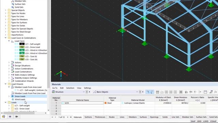Open the Display navigator eye icon

pyautogui.click(x=10, y=117)
